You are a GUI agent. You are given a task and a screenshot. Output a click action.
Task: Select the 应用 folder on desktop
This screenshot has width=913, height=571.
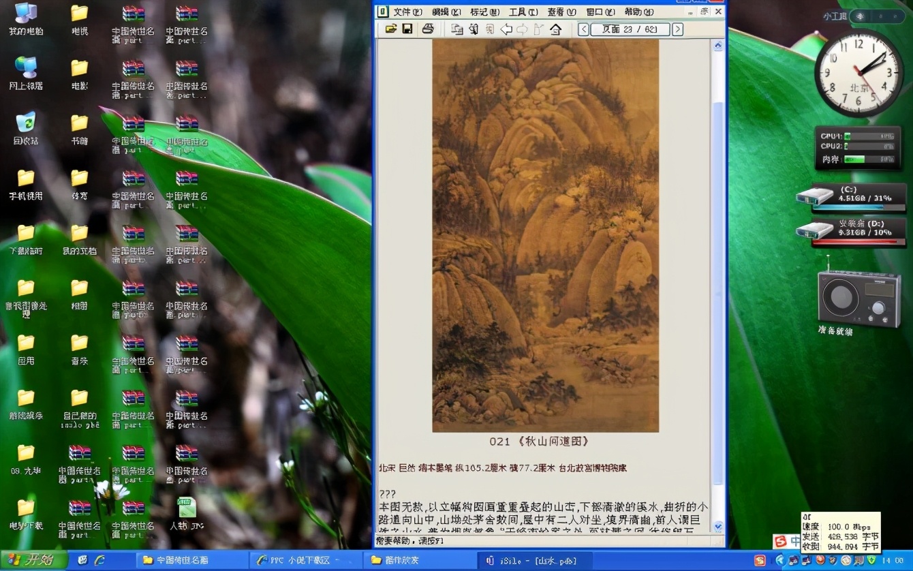pos(26,350)
